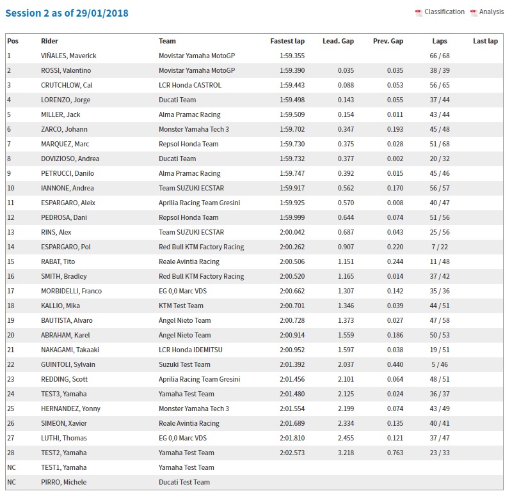This screenshot has height=498, width=512.
Task: Select rider TEST1, Yamaha
Action: 64,467
